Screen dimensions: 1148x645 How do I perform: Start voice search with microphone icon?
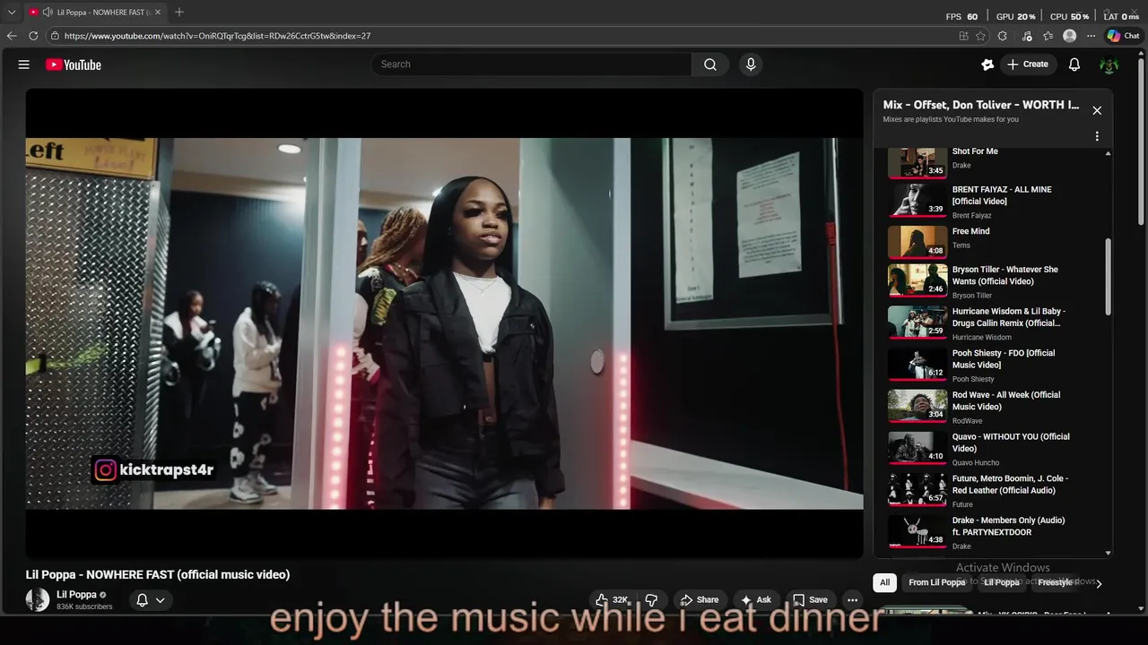751,64
